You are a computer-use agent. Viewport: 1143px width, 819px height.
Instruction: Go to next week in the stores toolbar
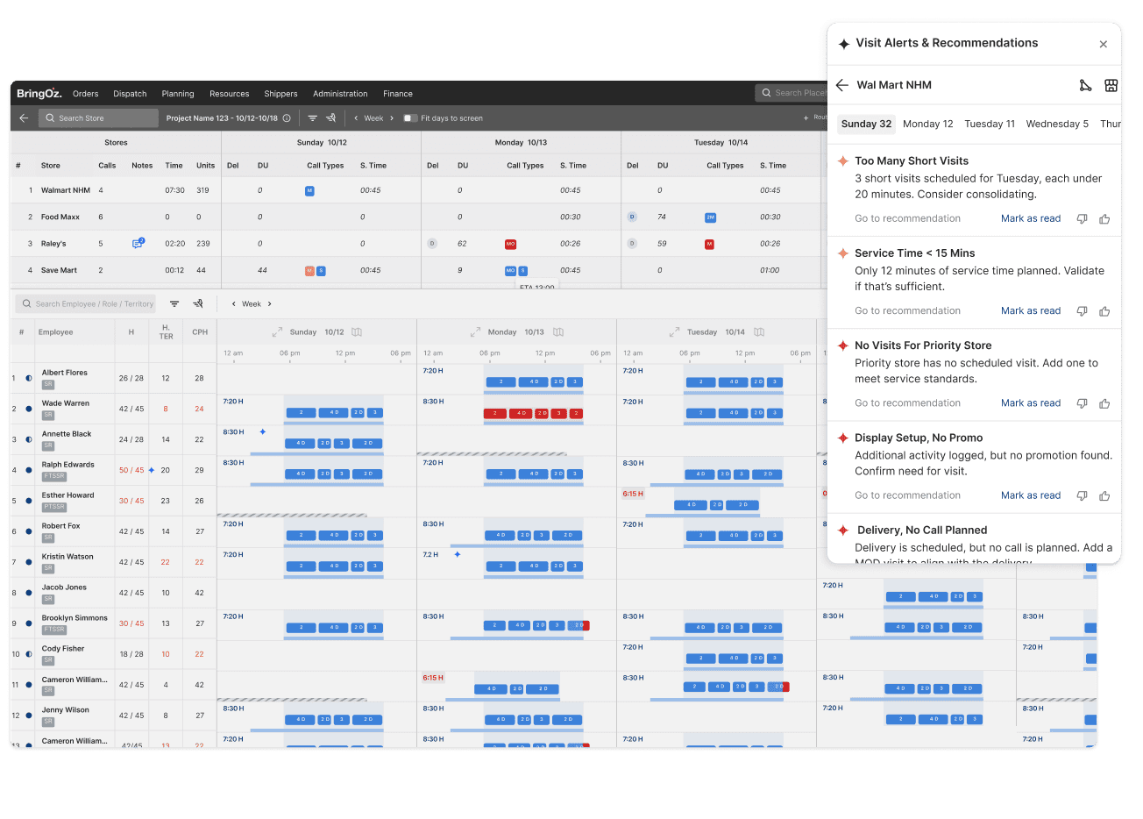(x=392, y=118)
